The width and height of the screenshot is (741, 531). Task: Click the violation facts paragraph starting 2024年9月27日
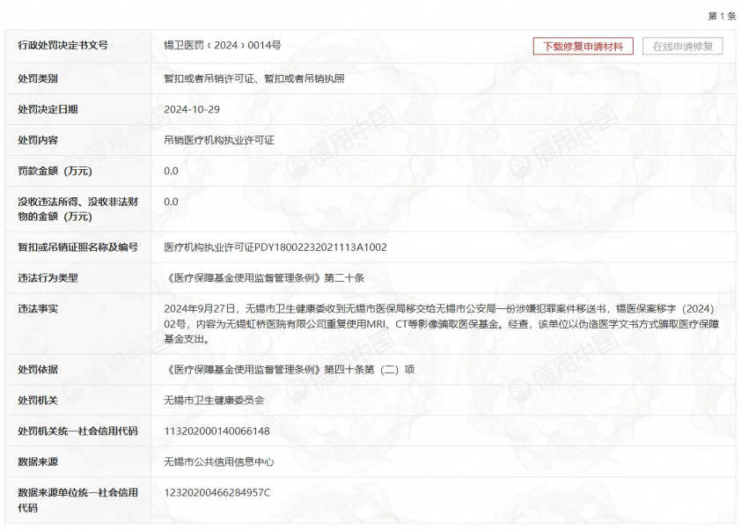coord(442,323)
